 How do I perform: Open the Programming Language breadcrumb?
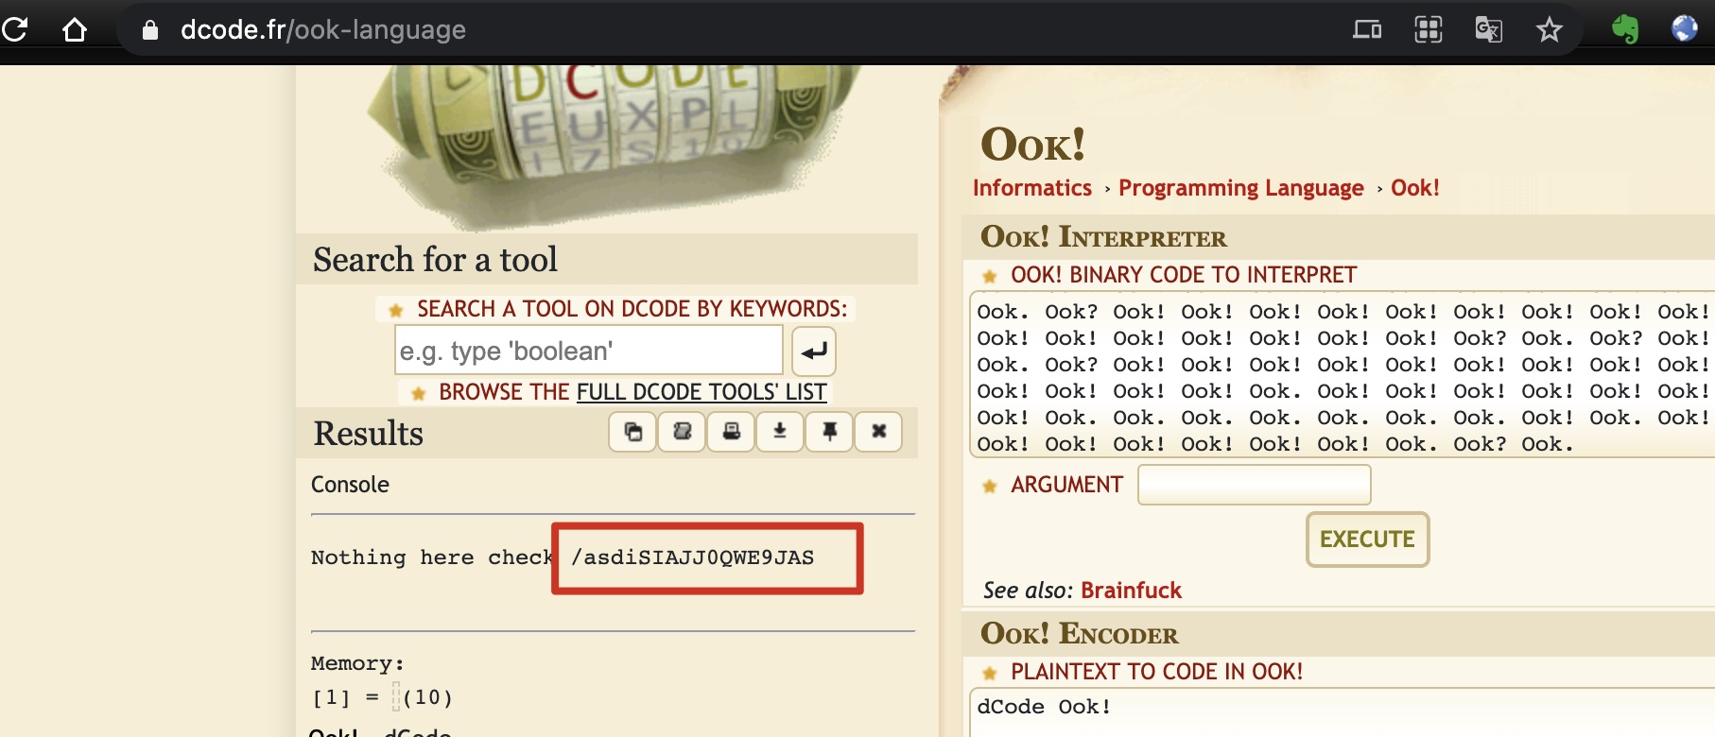coord(1241,188)
